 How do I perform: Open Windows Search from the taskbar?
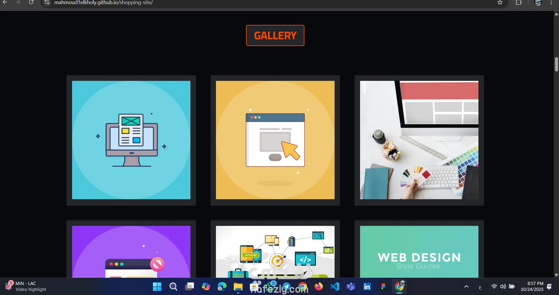pos(173,287)
